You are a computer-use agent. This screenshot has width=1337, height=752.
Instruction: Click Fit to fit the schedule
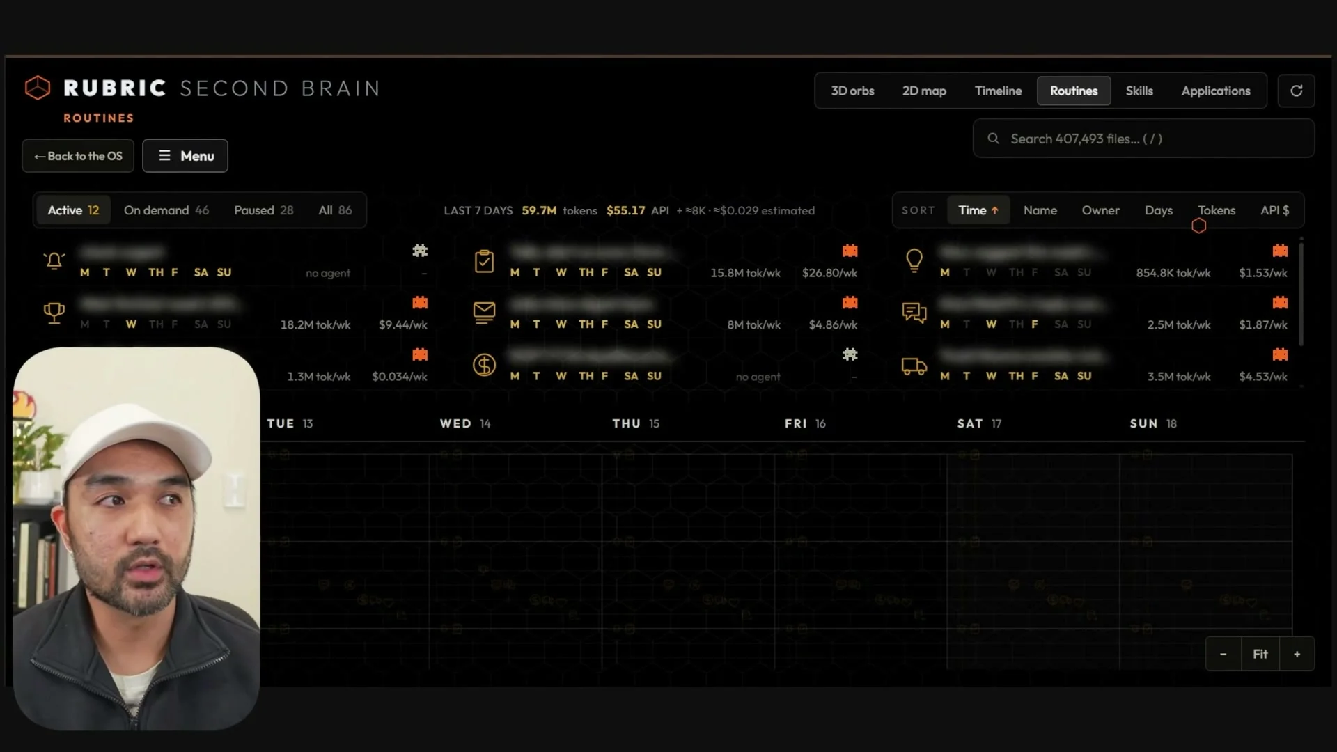(x=1260, y=654)
